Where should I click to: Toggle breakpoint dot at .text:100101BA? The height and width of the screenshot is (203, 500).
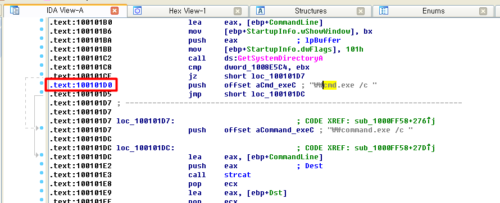click(x=42, y=38)
